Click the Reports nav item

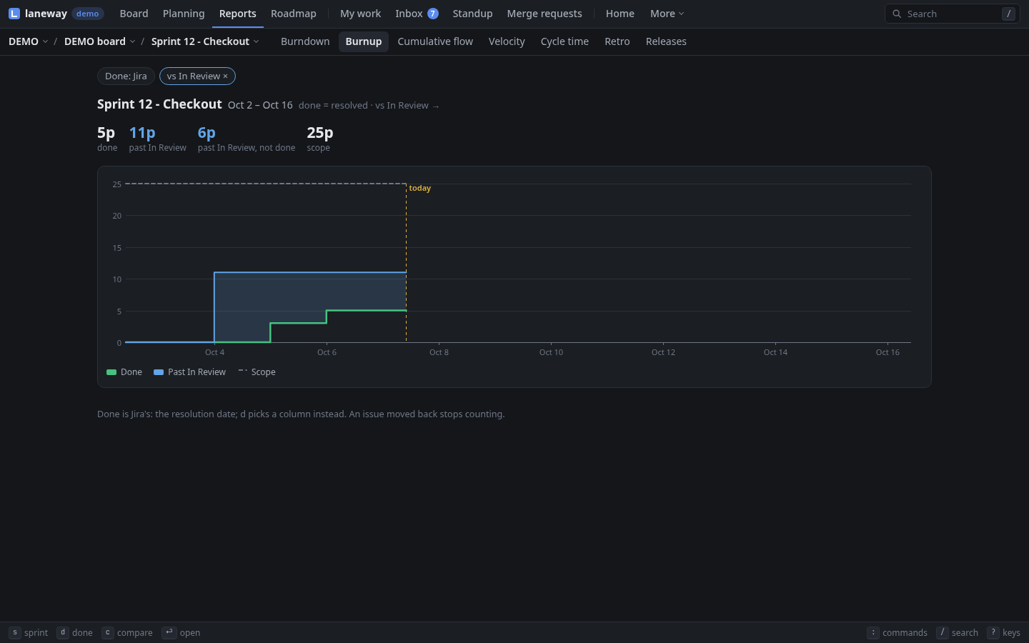click(238, 14)
